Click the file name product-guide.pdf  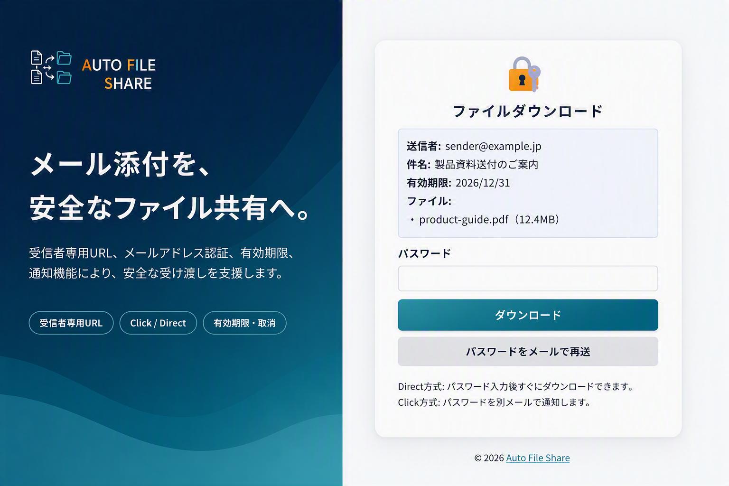pos(464,219)
